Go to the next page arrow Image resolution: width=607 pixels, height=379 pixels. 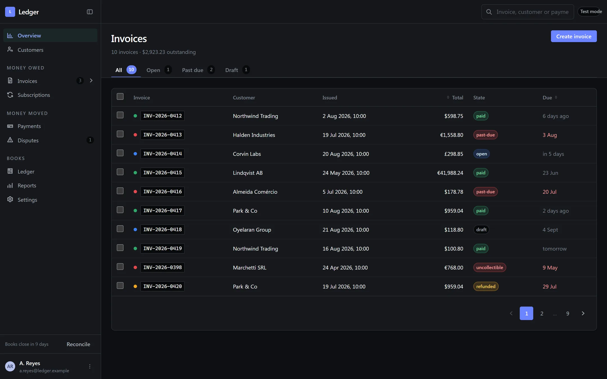point(583,313)
